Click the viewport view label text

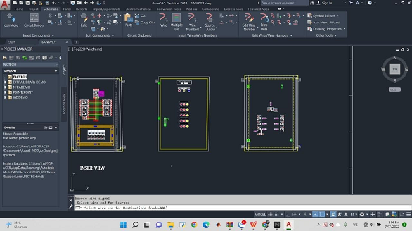coord(86,49)
